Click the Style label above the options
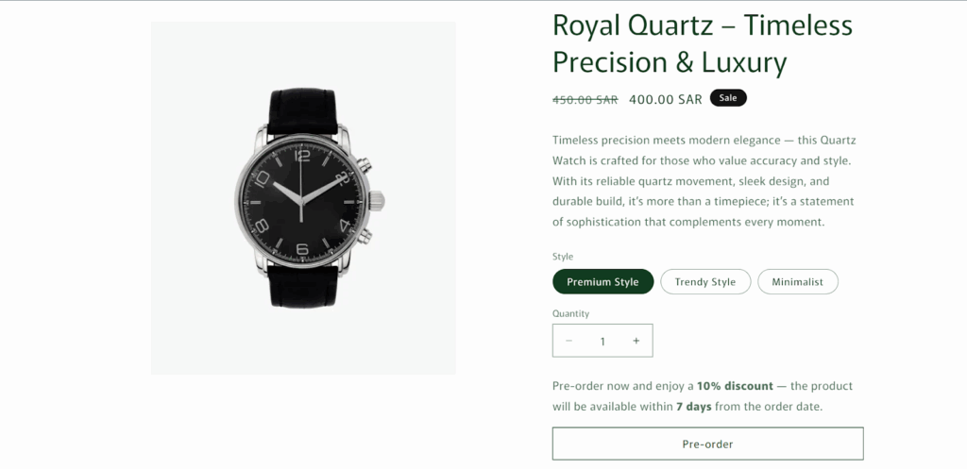 563,257
